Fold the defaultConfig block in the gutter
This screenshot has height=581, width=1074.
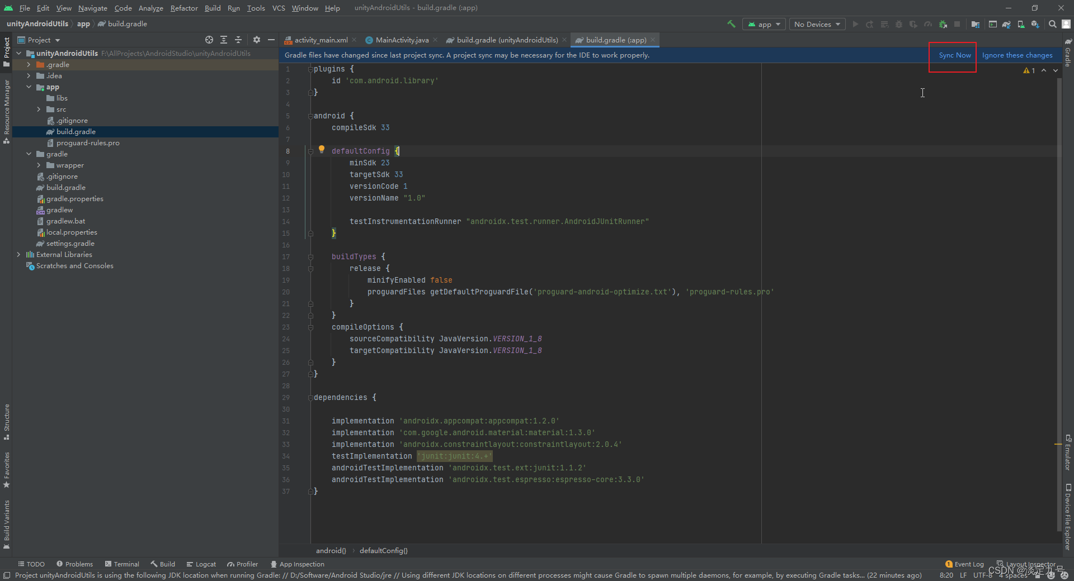[x=310, y=151]
